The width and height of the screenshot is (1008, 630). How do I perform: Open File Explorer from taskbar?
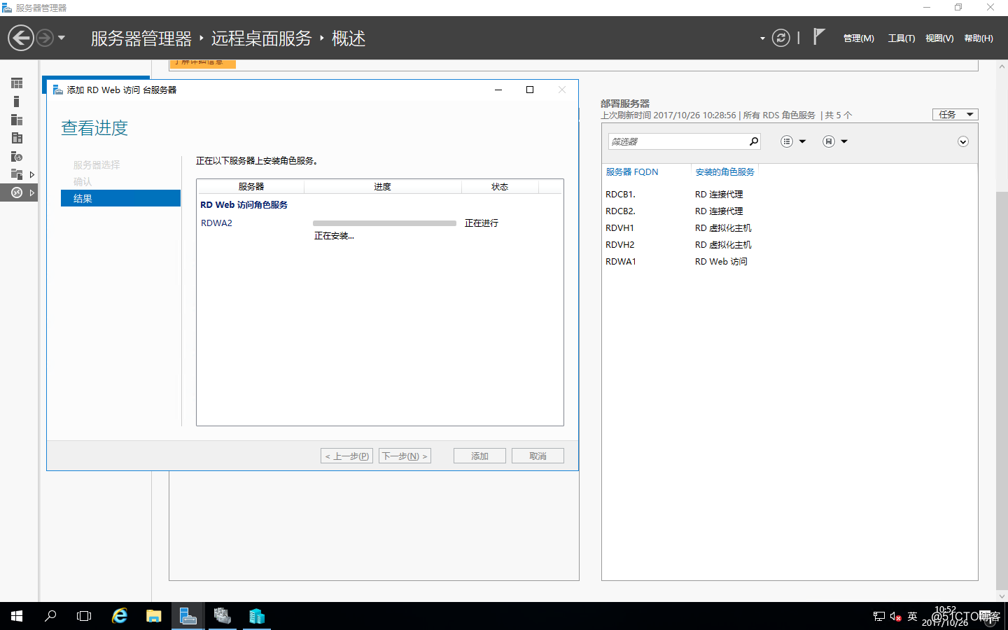(x=154, y=616)
